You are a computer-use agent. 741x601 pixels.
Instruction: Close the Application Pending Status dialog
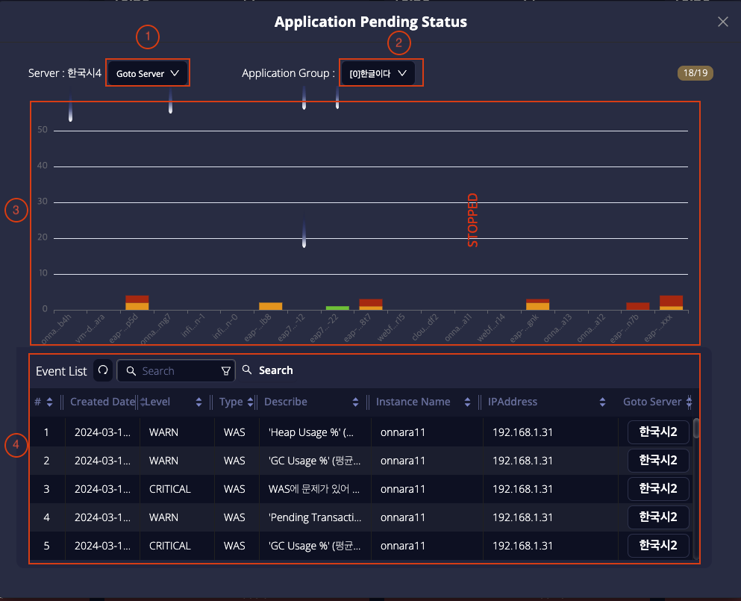[x=722, y=22]
